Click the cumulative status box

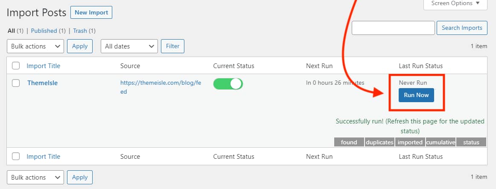(441, 142)
